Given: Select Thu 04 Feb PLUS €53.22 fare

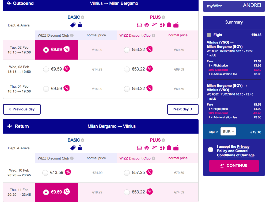Looking at the screenshot, I should [x=127, y=89].
